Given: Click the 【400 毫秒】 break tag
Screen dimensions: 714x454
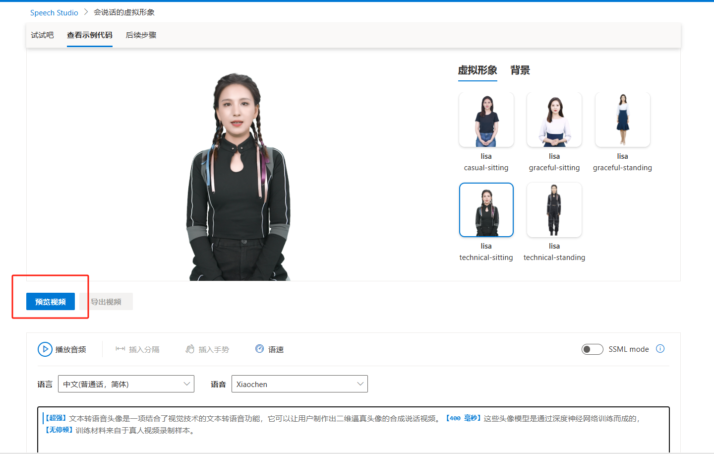Looking at the screenshot, I should 464,418.
